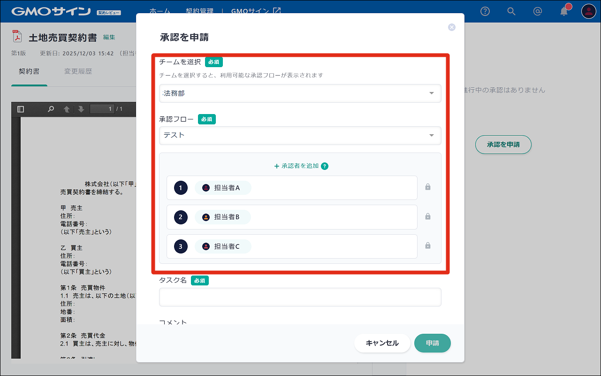601x376 pixels.
Task: Toggle the PDF viewer sidebar panel
Action: coord(21,109)
